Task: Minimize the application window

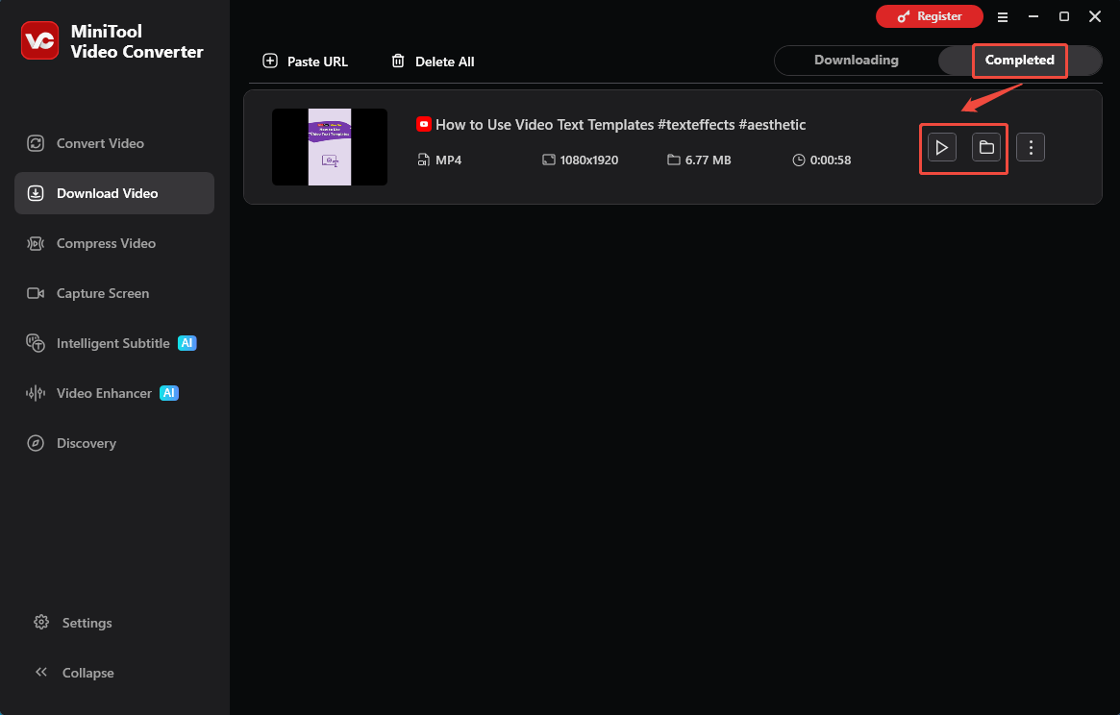Action: pyautogui.click(x=1033, y=16)
